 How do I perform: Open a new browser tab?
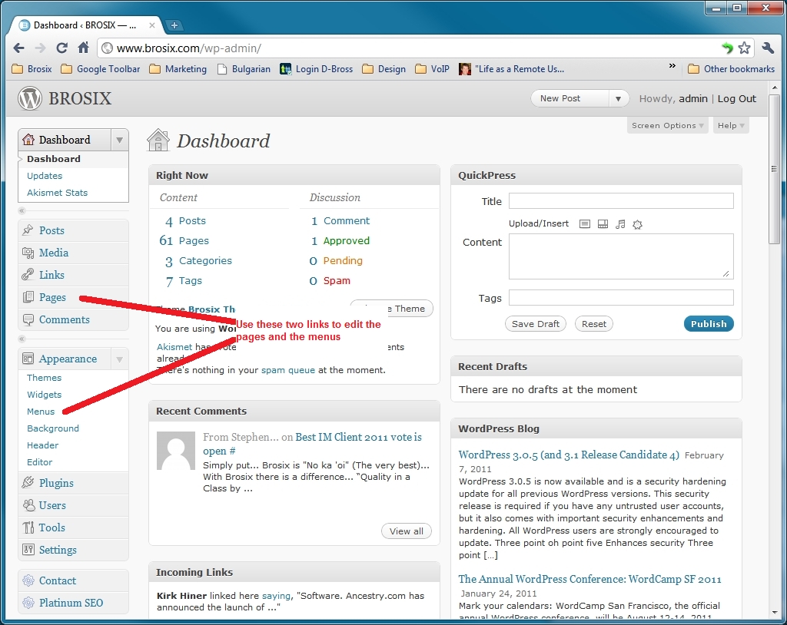(174, 25)
